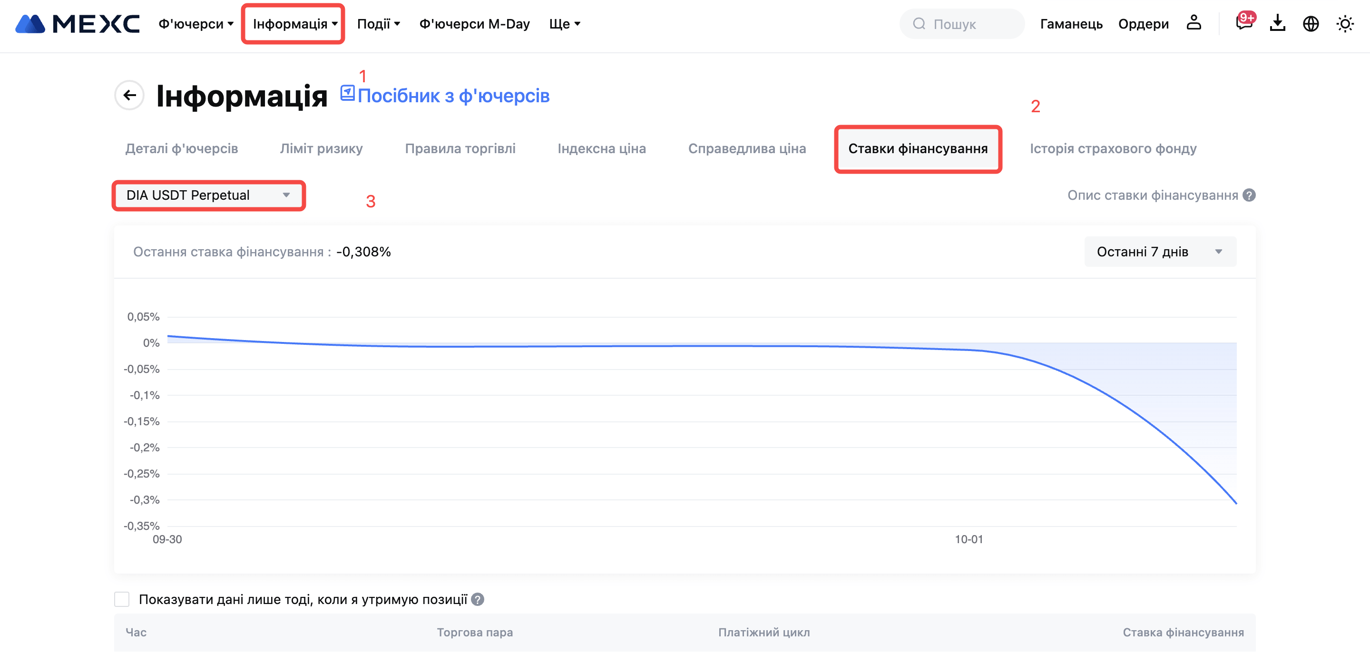This screenshot has width=1370, height=663.
Task: Open the Ф'ючерси menu
Action: pos(196,24)
